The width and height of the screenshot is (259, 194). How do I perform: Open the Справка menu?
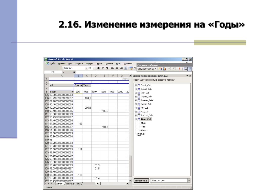128,63
